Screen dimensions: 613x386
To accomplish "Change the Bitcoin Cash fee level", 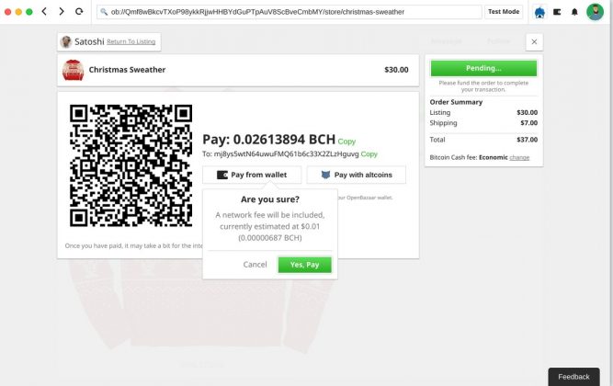I will pos(519,157).
